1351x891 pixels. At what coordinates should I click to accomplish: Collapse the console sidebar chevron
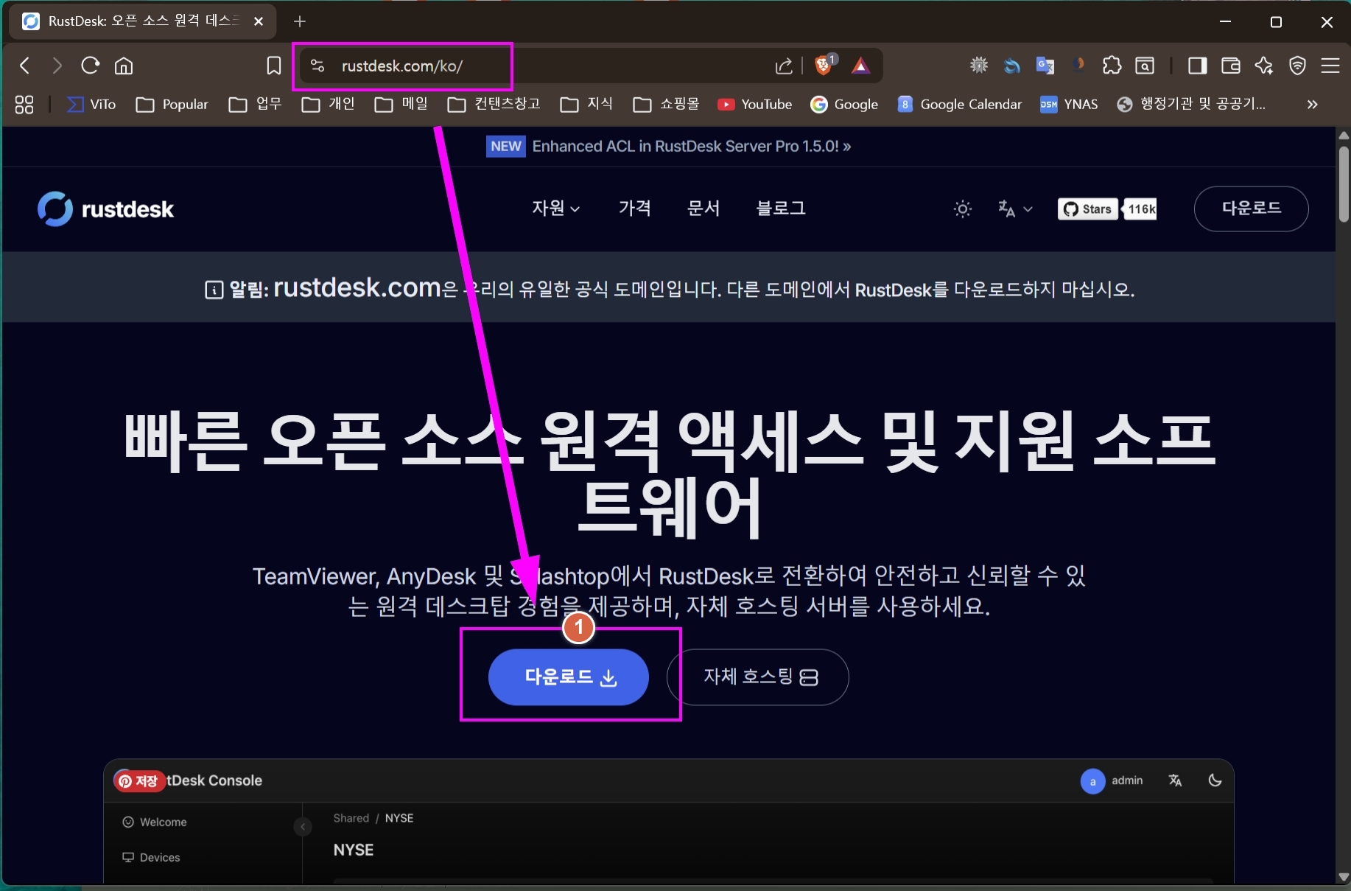pos(302,827)
